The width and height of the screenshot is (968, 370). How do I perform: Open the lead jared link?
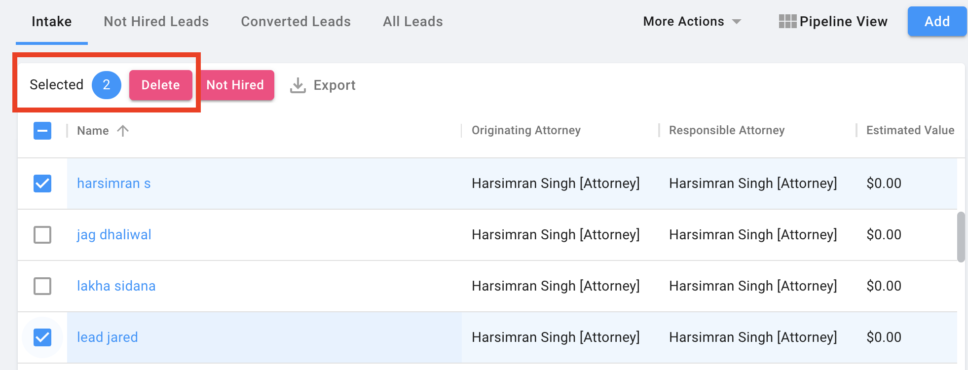tap(108, 337)
